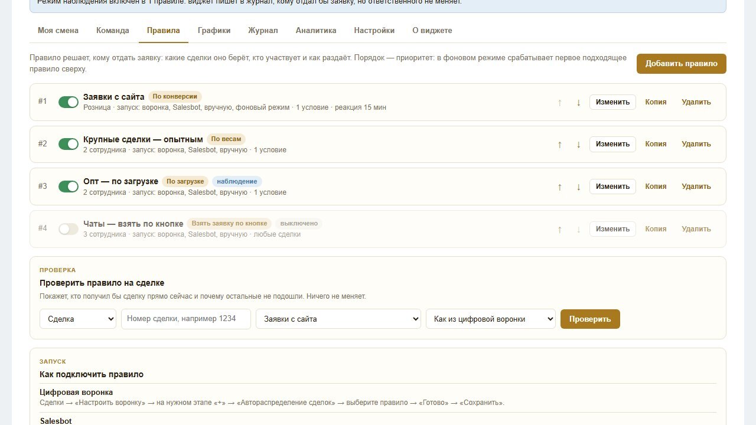
Task: Click the «По конверсии» badge
Action: tap(175, 96)
